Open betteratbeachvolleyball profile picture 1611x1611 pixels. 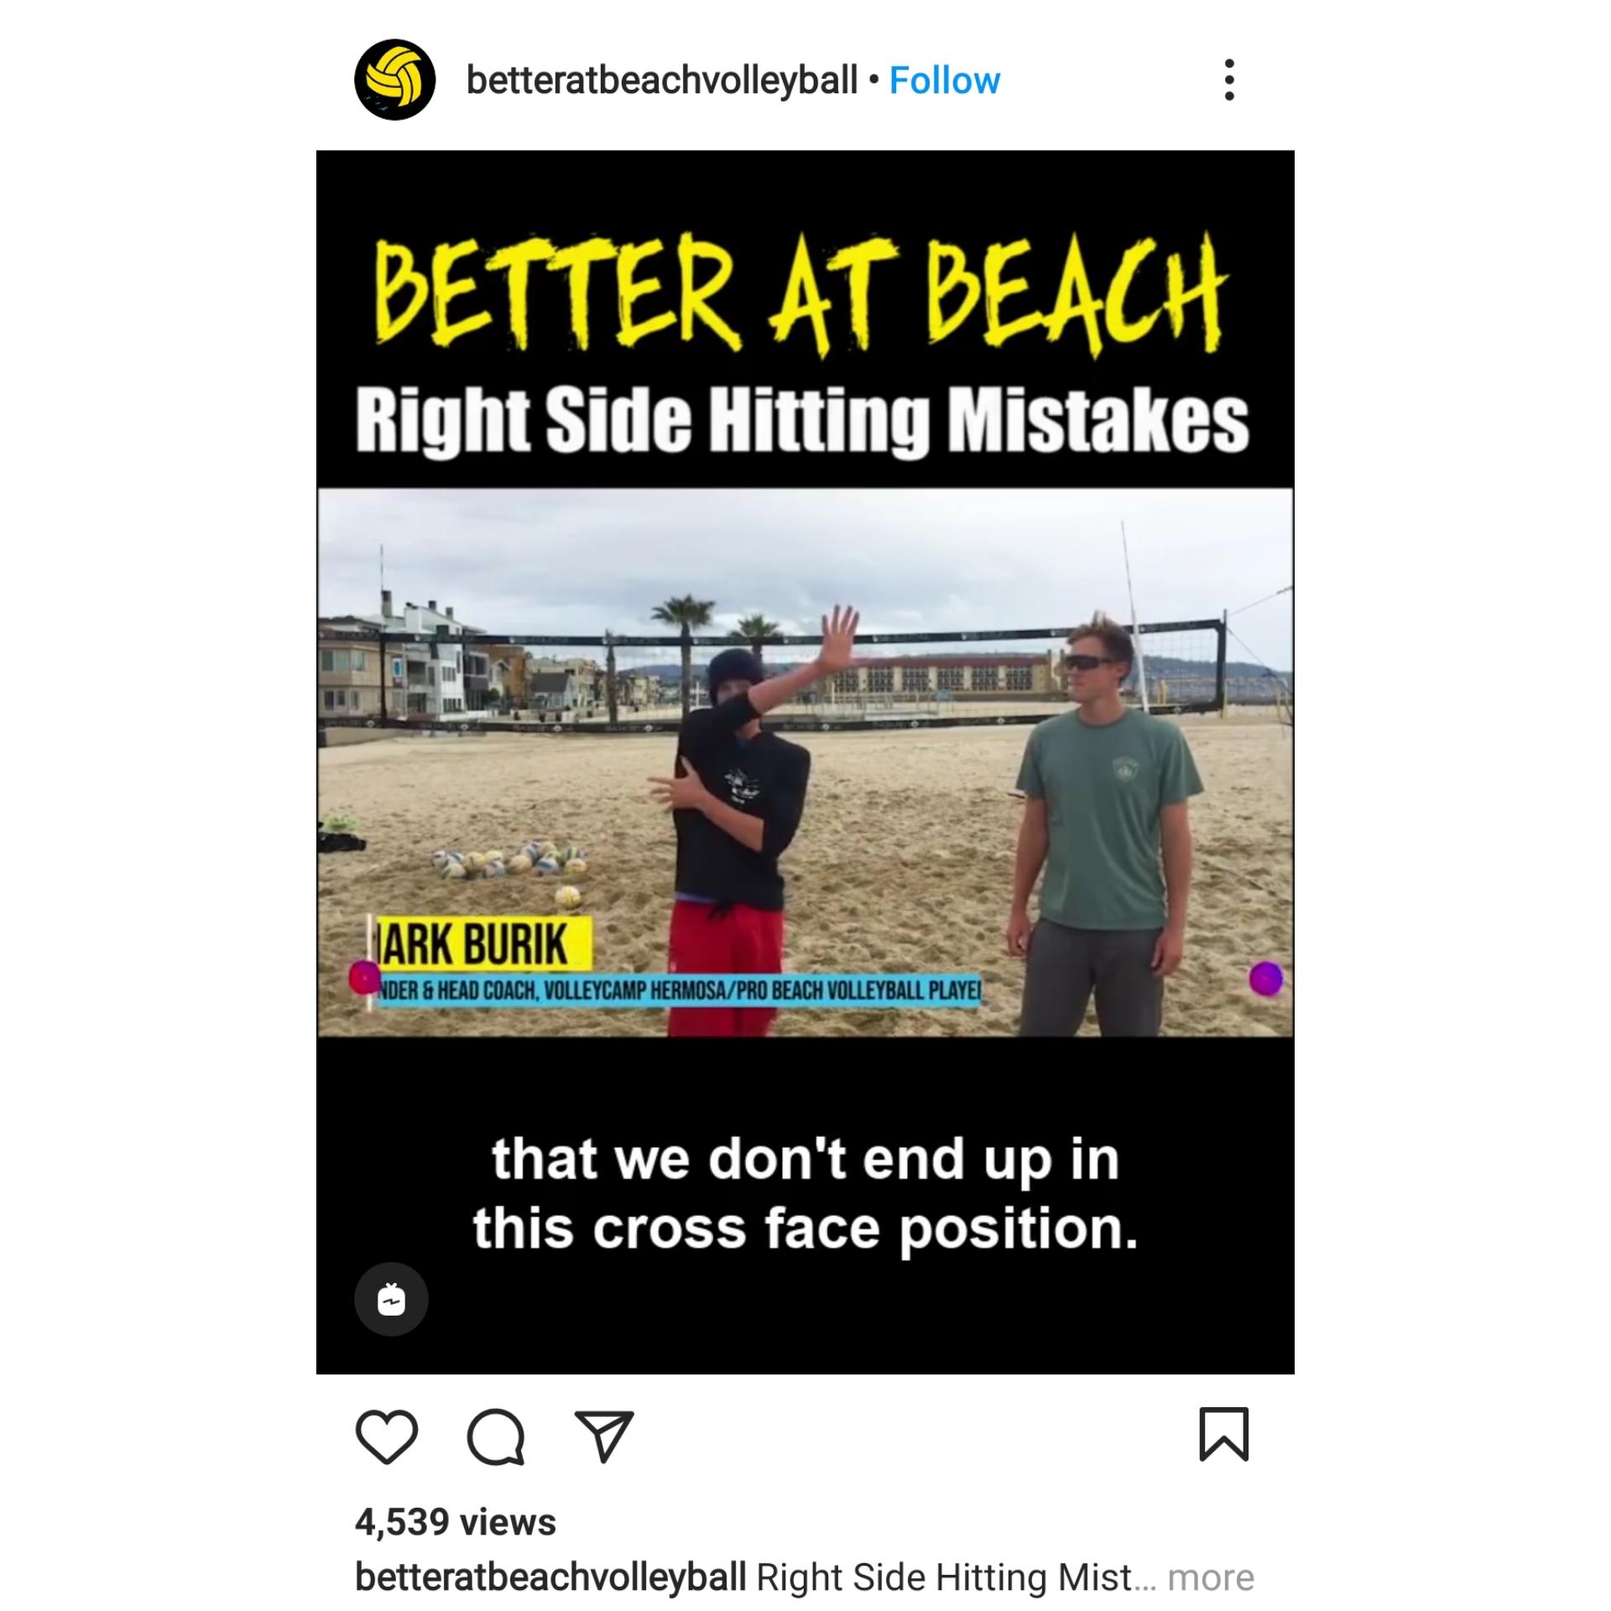click(x=395, y=80)
